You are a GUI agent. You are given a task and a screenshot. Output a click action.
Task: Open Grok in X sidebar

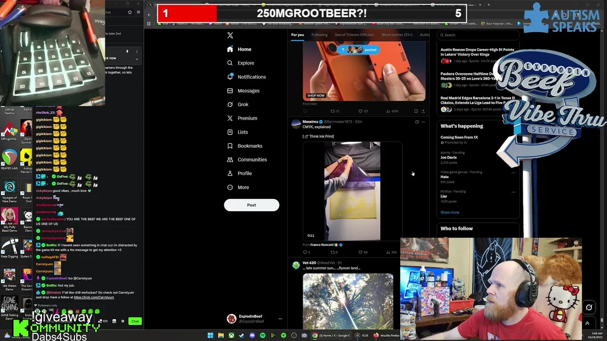pos(238,104)
